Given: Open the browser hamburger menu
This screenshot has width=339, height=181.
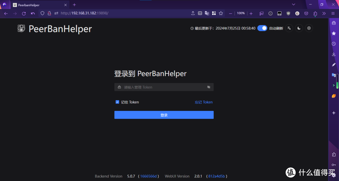Looking at the screenshot, I should (333, 13).
